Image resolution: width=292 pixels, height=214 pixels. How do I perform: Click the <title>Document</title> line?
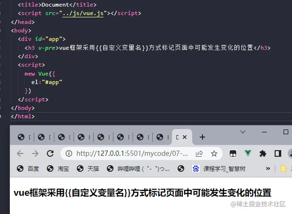pos(57,5)
